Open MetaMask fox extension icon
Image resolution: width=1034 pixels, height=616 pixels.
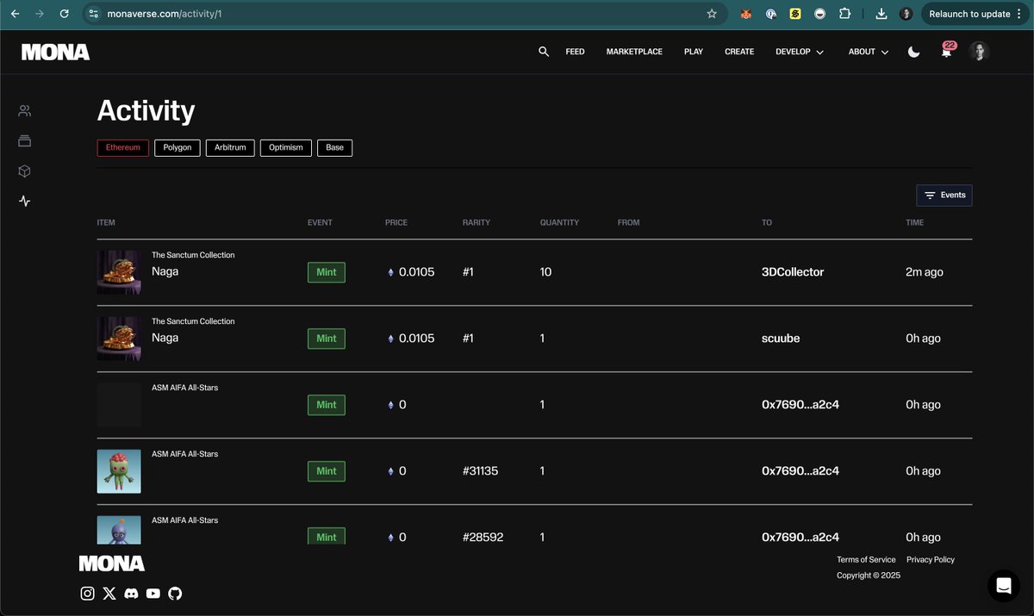click(746, 14)
